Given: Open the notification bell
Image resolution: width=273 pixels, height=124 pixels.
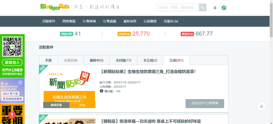Looking at the screenshot, I should 215,8.
